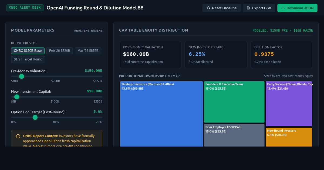Click the Strategic Investors treemap block
The image size is (324, 170).
point(161,114)
